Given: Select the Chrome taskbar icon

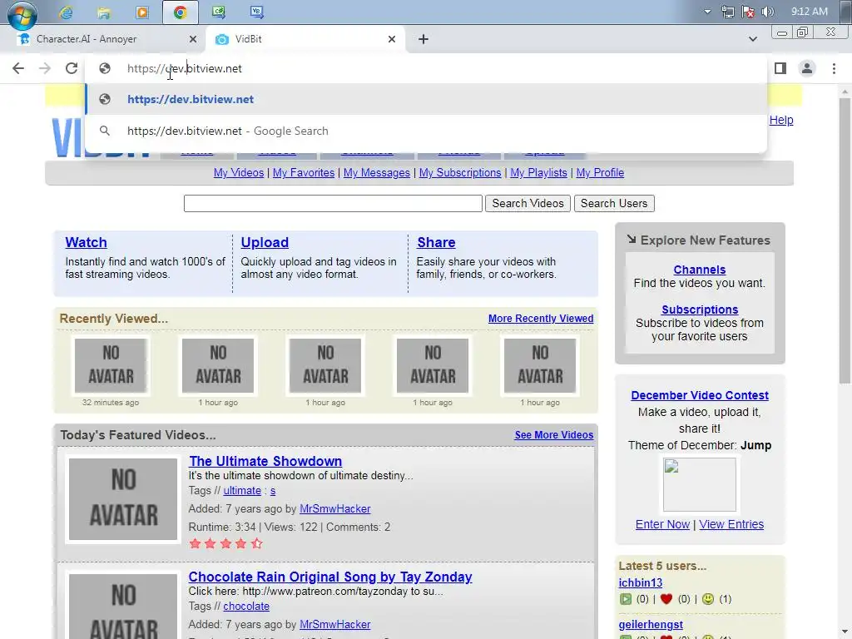Looking at the screenshot, I should point(181,12).
